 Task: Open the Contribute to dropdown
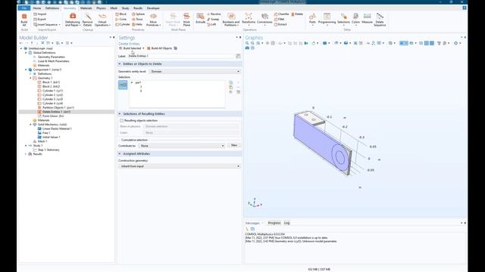[x=181, y=146]
